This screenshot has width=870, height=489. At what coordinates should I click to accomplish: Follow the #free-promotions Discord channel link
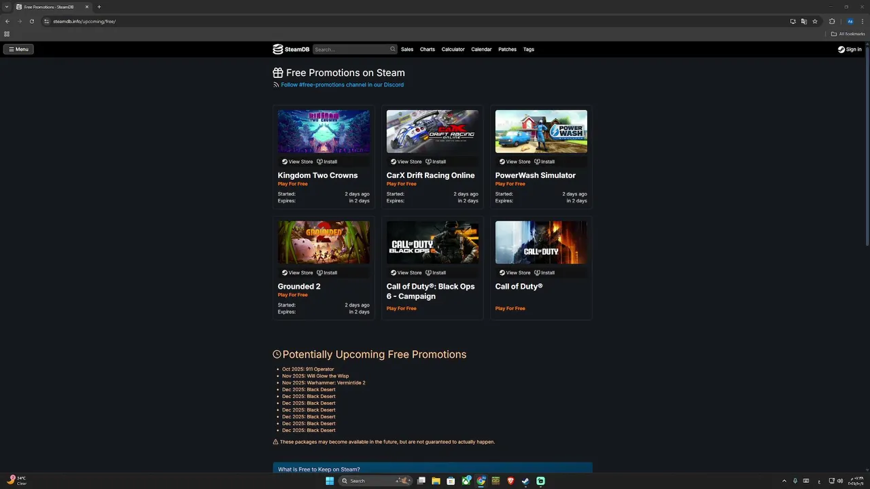point(342,85)
